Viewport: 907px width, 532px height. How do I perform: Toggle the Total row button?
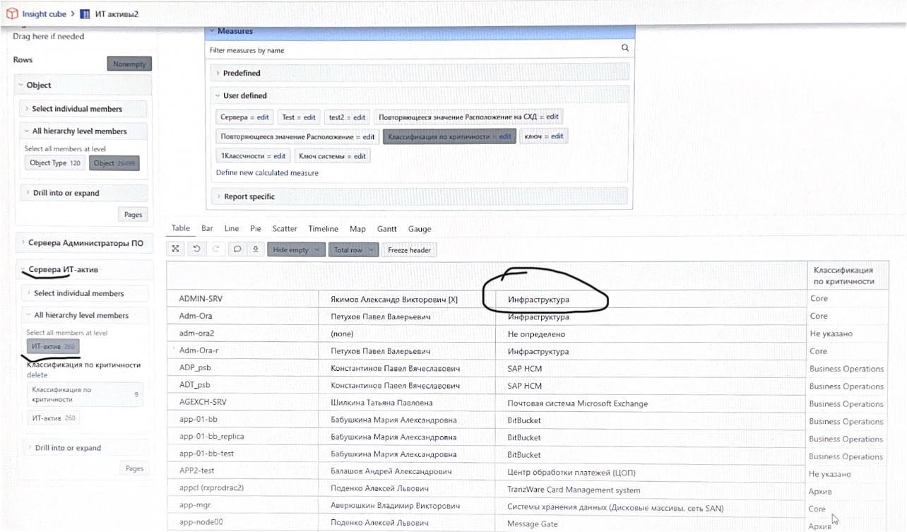[x=353, y=250]
